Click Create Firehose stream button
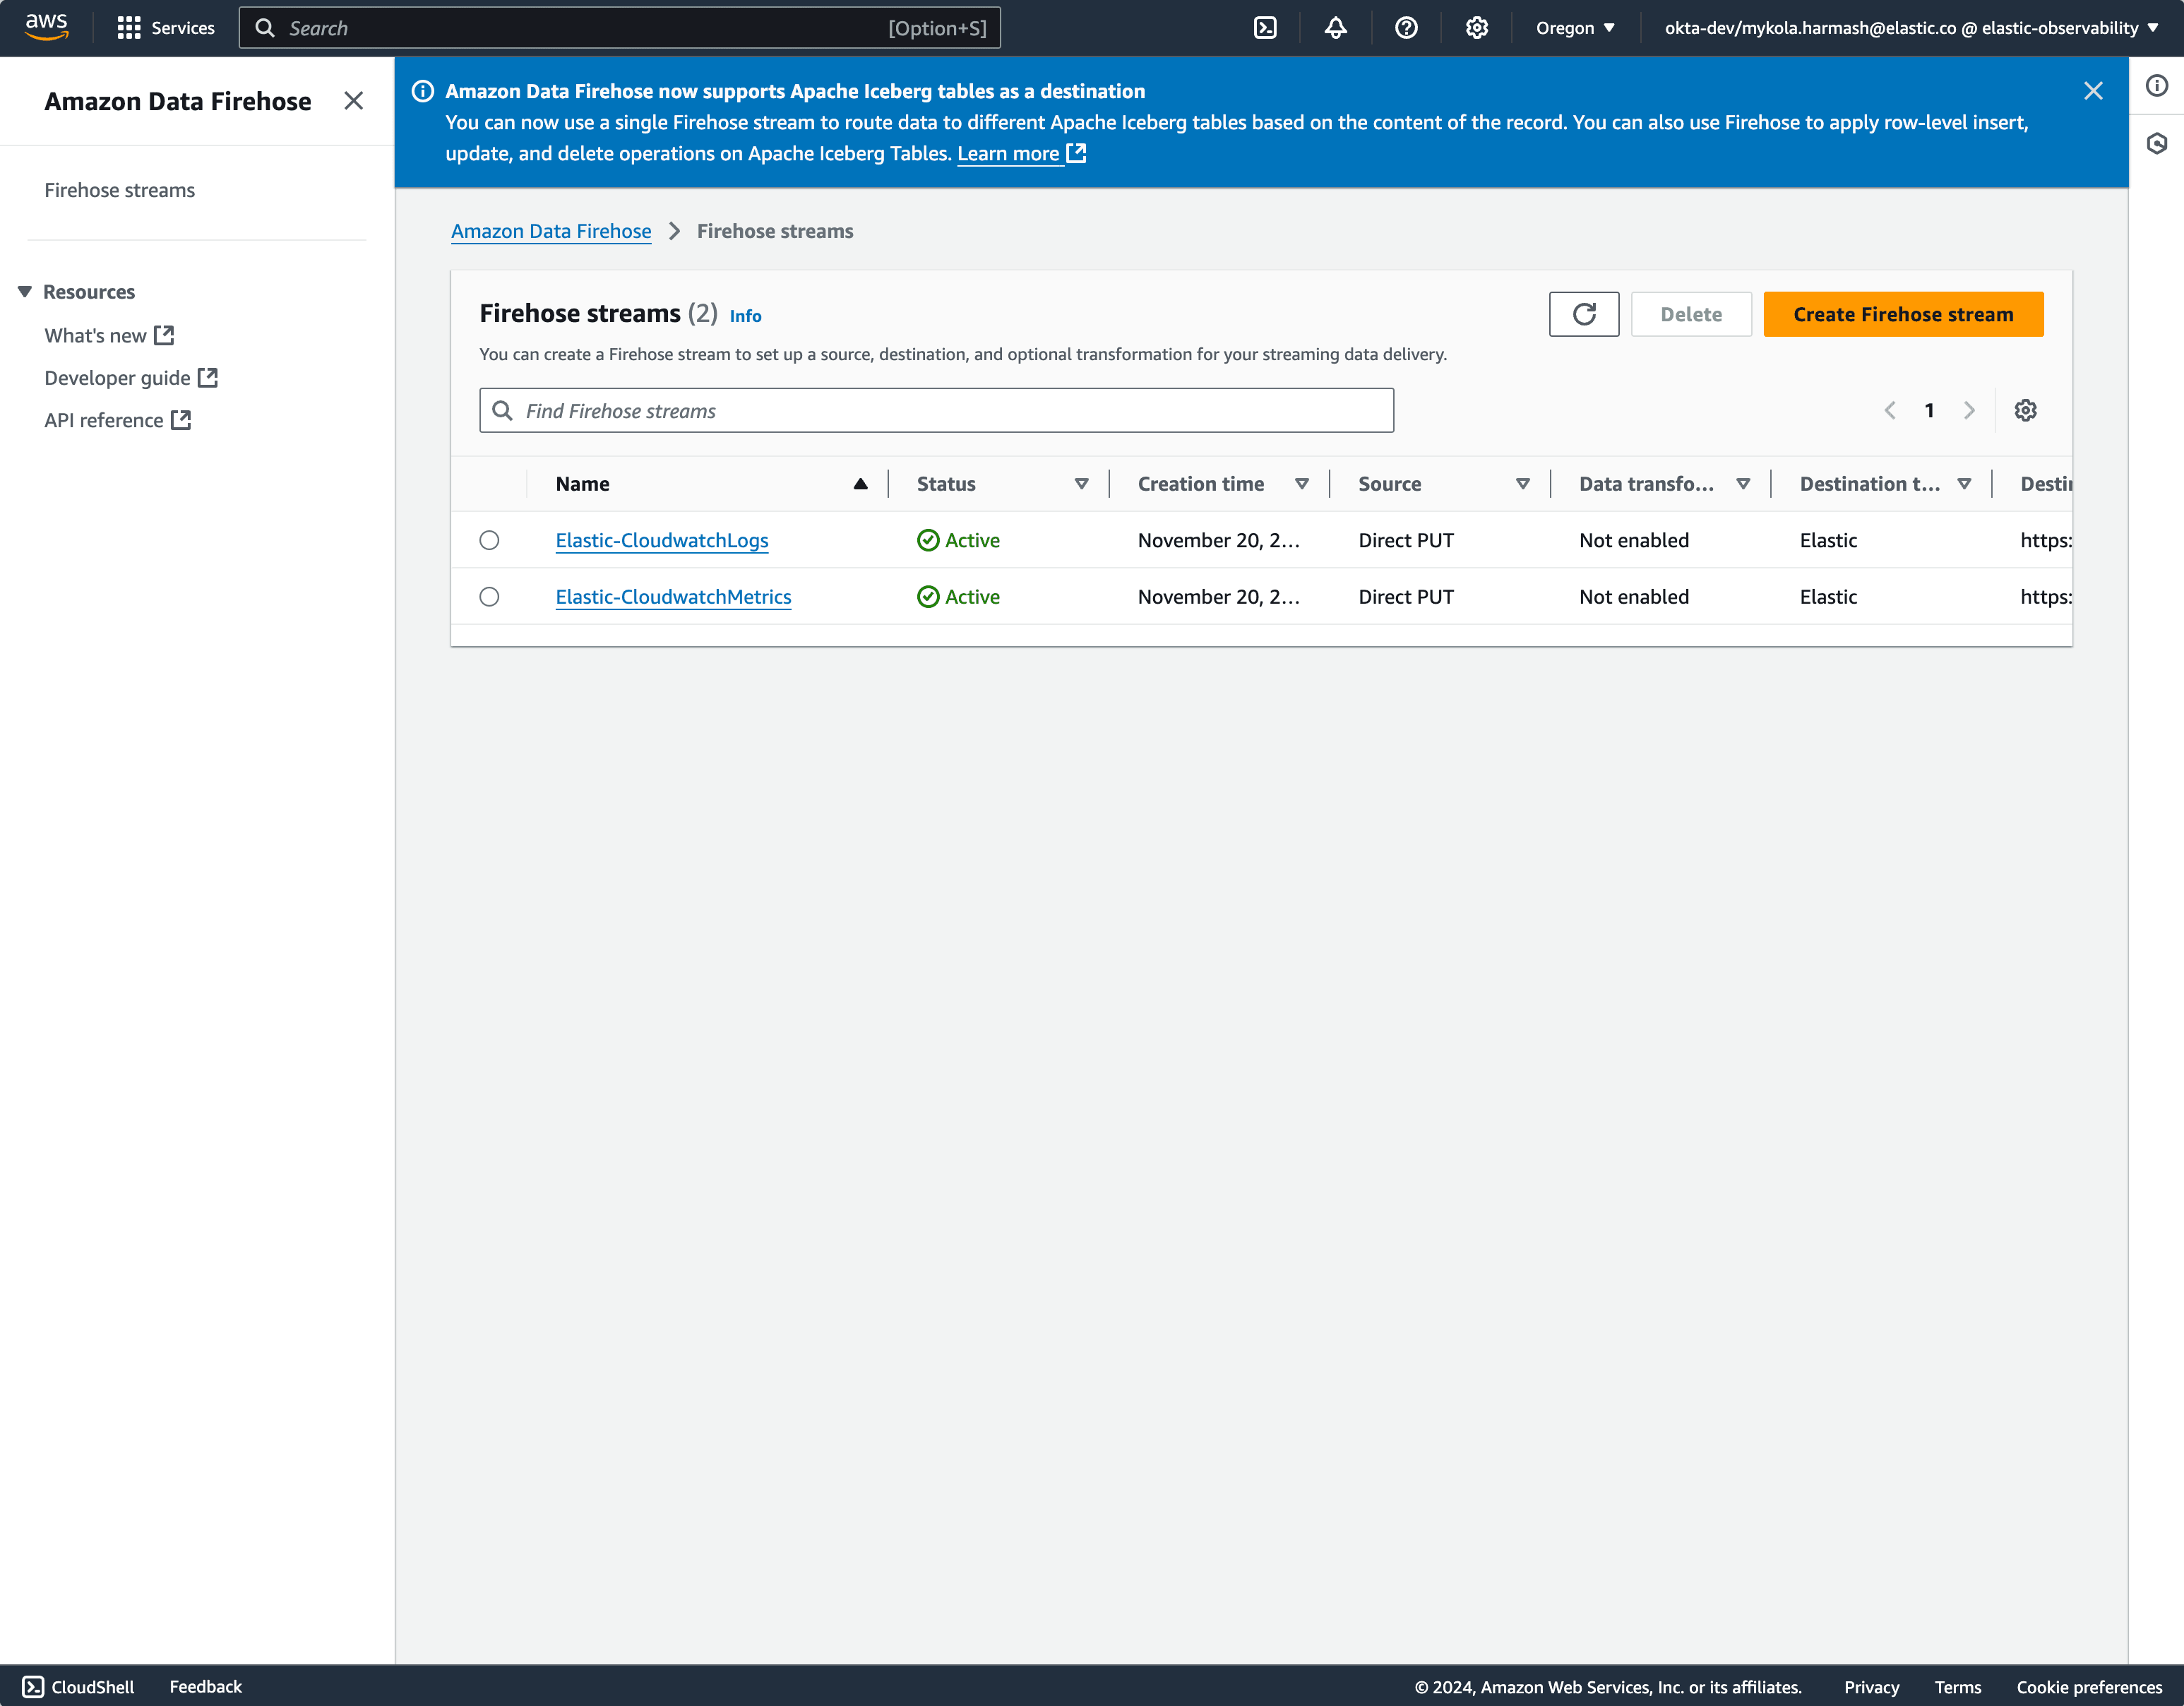Image resolution: width=2184 pixels, height=1706 pixels. click(1902, 314)
